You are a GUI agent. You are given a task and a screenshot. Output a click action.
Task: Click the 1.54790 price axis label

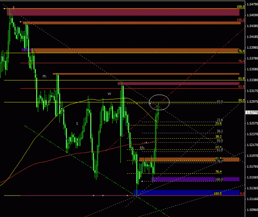(x=252, y=4)
